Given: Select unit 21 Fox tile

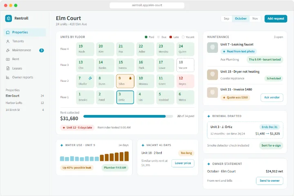Looking at the screenshot, I should click(125, 49).
